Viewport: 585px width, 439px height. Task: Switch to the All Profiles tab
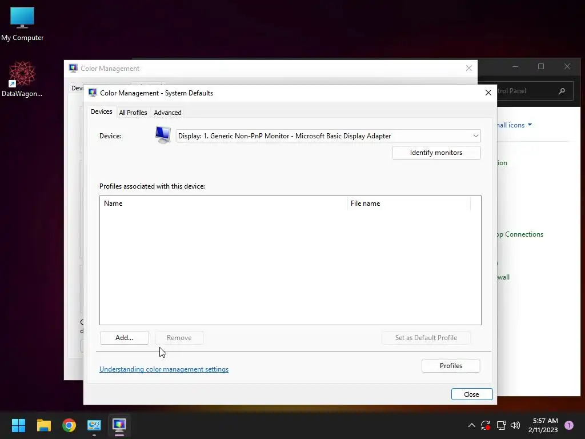(133, 113)
